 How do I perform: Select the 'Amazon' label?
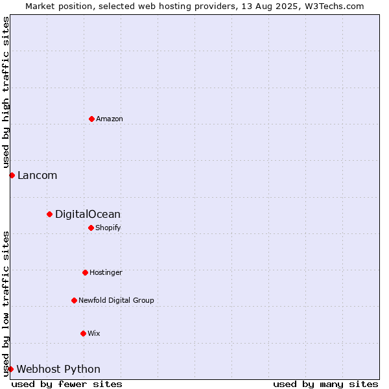(110, 119)
